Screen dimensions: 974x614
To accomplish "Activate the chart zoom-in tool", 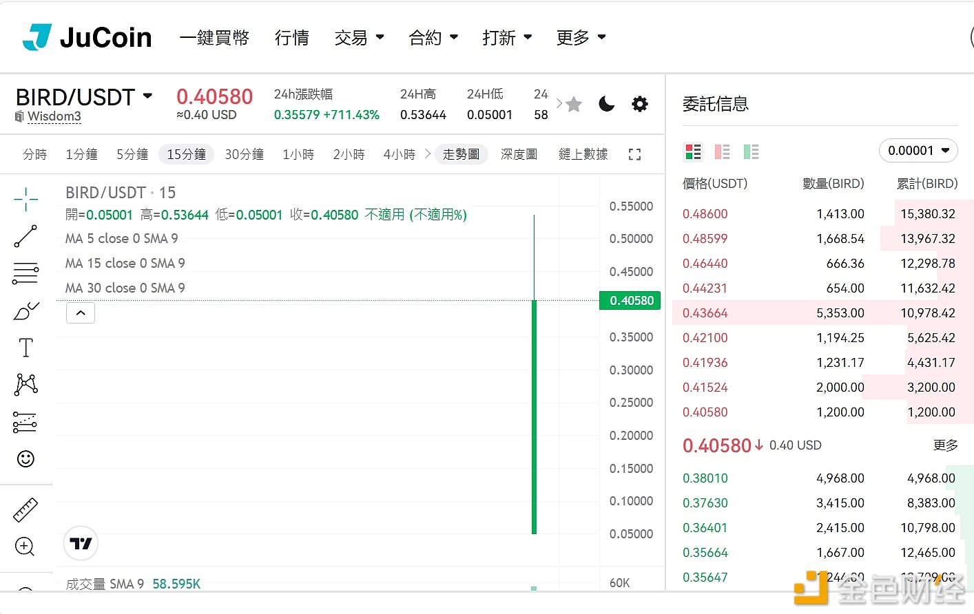I will [25, 547].
